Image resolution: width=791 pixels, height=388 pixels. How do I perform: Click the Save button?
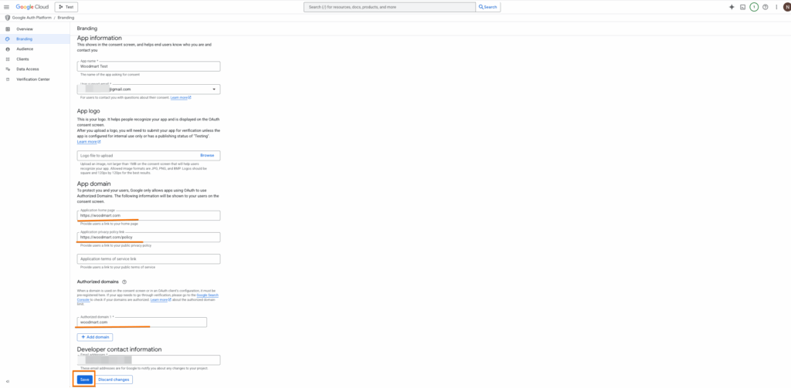pos(85,380)
